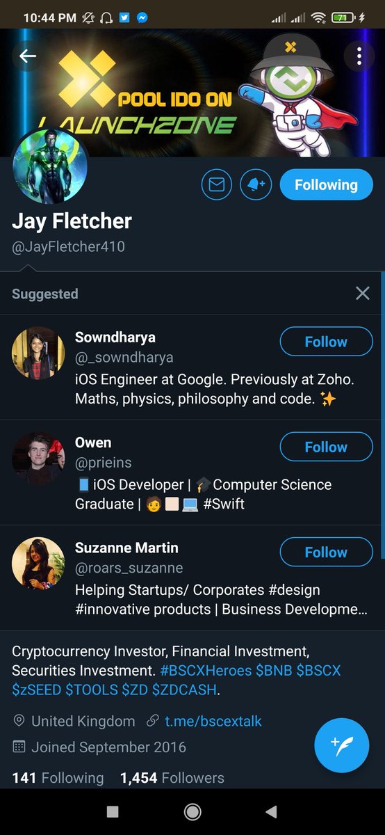385x835 pixels.
Task: Tap Android home circle button
Action: pyautogui.click(x=192, y=811)
